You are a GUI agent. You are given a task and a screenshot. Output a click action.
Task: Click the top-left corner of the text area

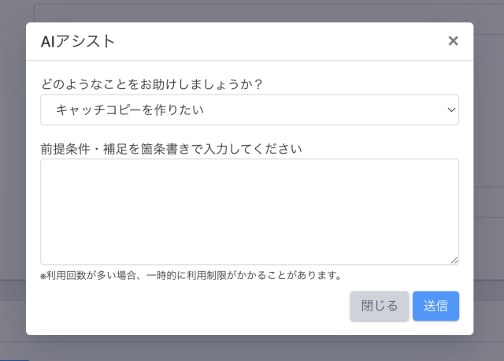[x=46, y=164]
